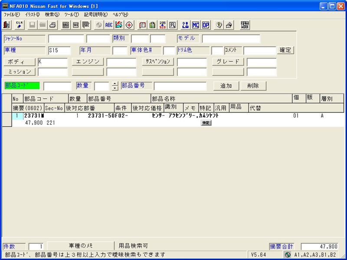Click the 削除 delete button
347x260 pixels.
(x=253, y=86)
